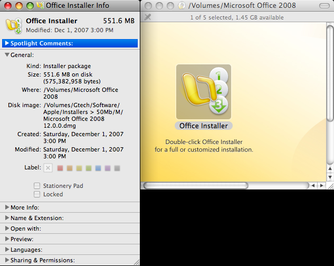Expand the Open with section

(7, 229)
